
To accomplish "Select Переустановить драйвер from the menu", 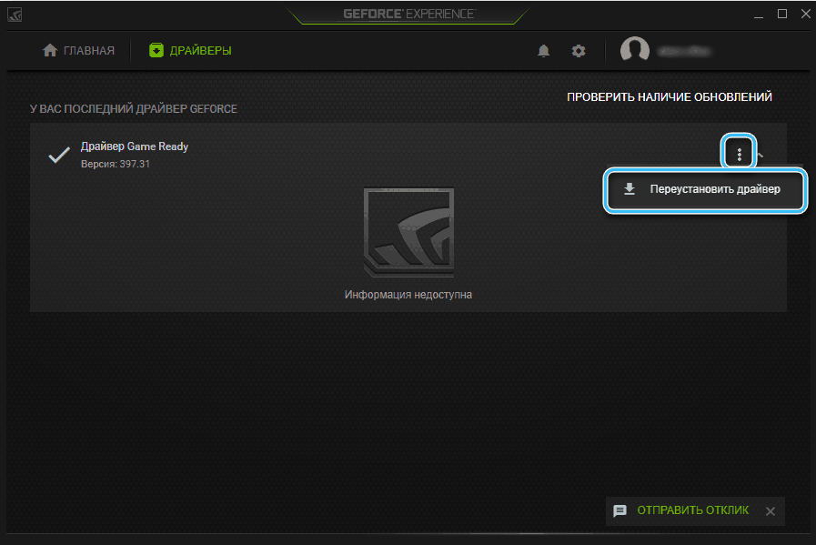I will (x=705, y=190).
